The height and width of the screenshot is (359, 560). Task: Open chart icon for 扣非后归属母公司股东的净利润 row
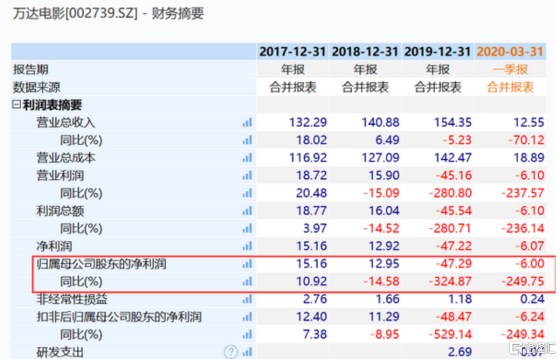(247, 316)
